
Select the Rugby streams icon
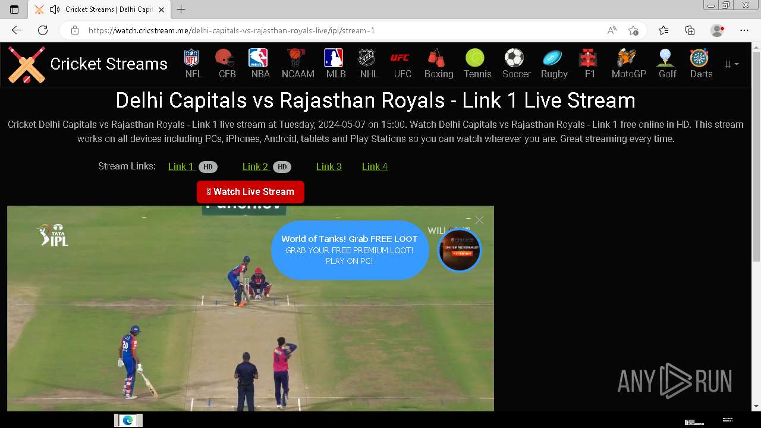coord(554,64)
